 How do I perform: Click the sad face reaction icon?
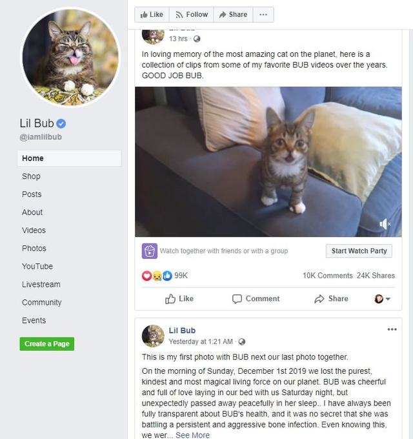click(x=157, y=276)
